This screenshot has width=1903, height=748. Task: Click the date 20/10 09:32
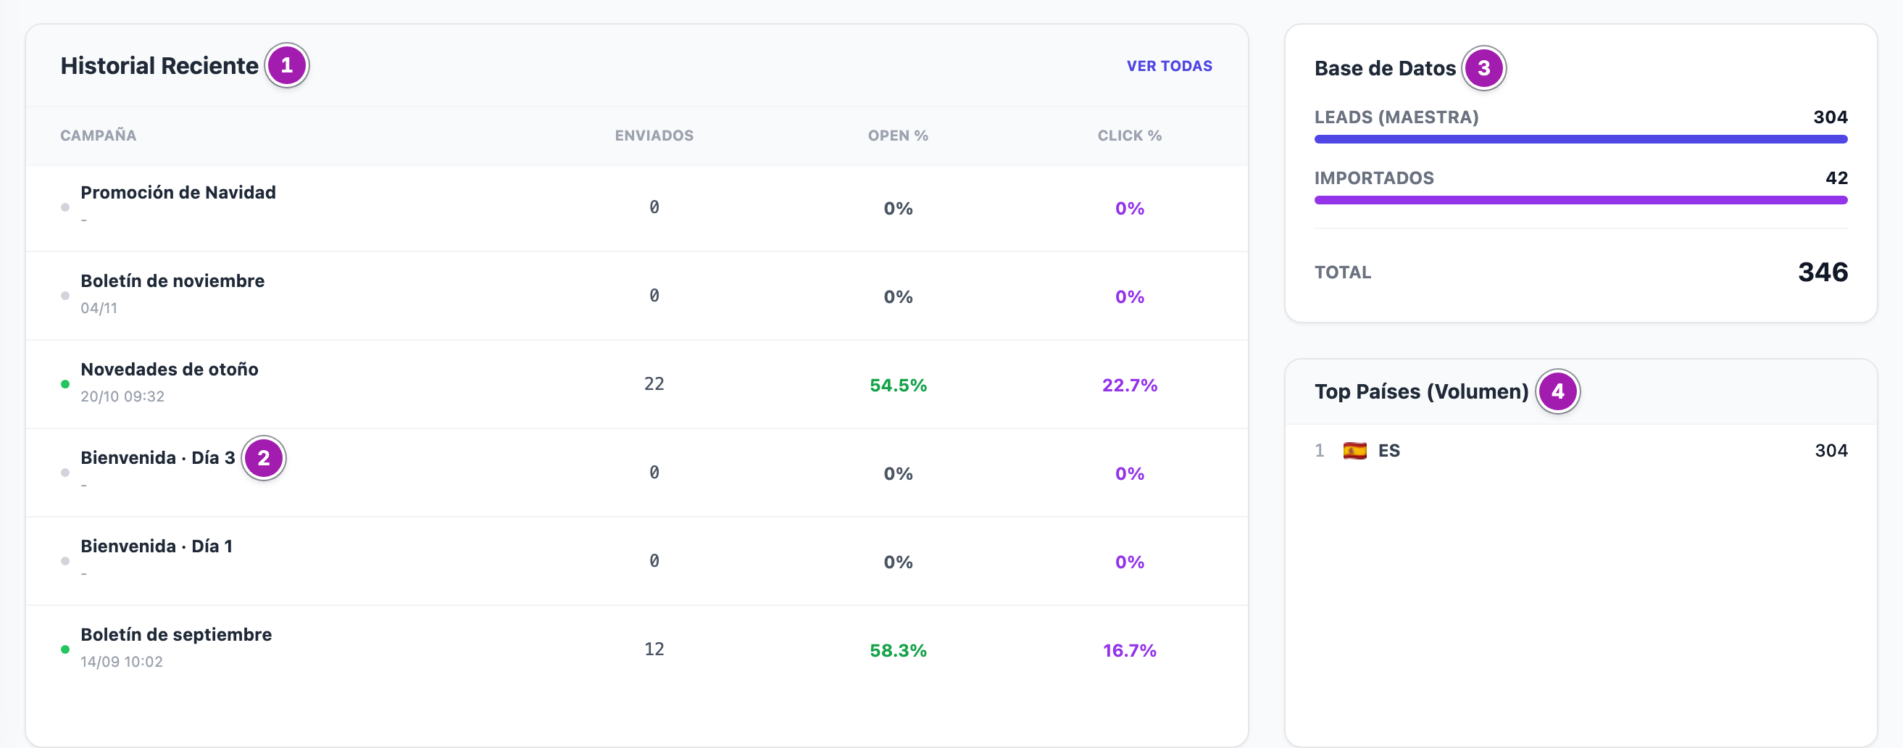click(x=122, y=396)
